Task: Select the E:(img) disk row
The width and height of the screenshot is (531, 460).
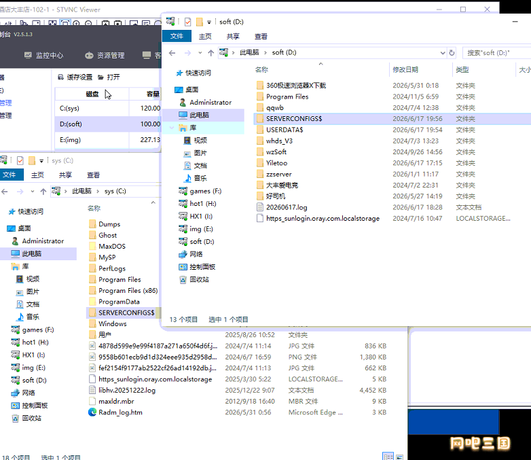Action: (107, 140)
